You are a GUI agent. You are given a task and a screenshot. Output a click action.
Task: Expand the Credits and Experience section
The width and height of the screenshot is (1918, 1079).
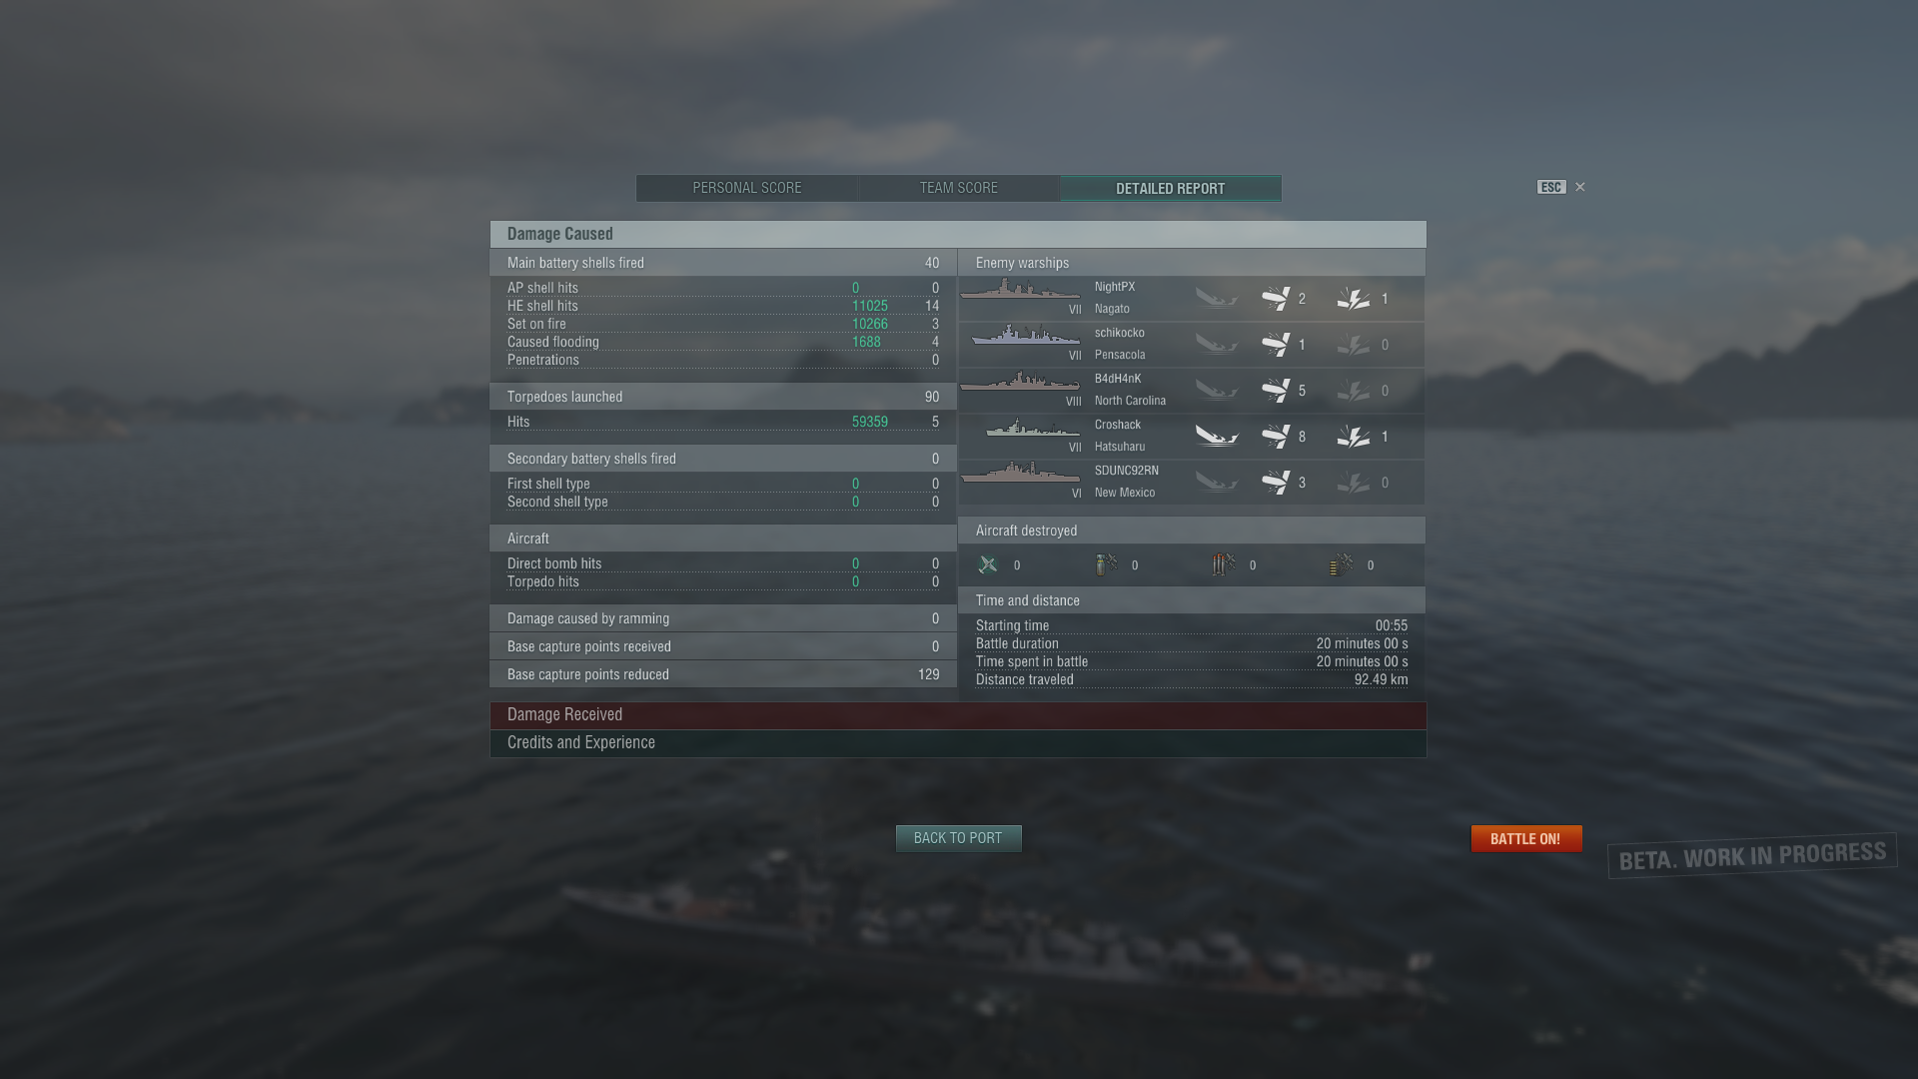[958, 742]
